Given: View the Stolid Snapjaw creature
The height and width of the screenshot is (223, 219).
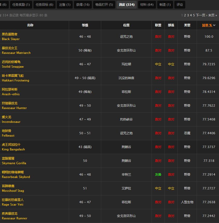Looking at the screenshot, I should 13,67.
